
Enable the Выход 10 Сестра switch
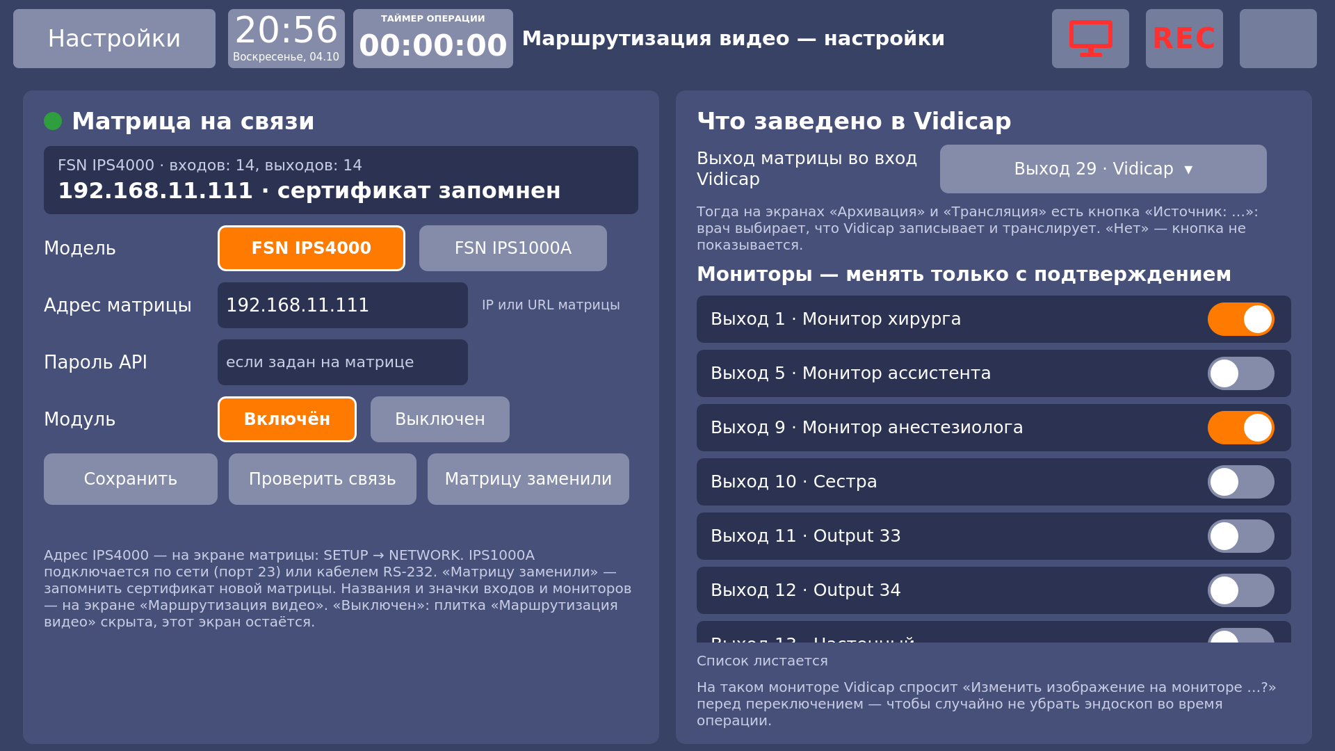[1241, 482]
